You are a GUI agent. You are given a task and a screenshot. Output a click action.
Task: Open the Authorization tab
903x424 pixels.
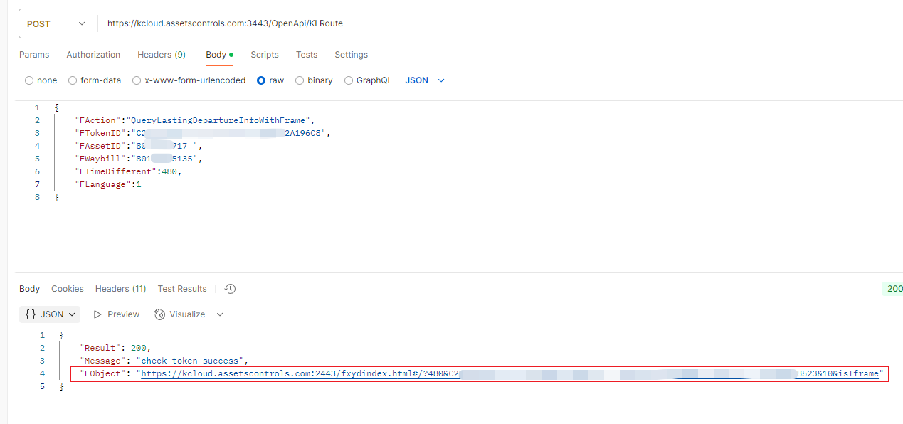pyautogui.click(x=93, y=55)
